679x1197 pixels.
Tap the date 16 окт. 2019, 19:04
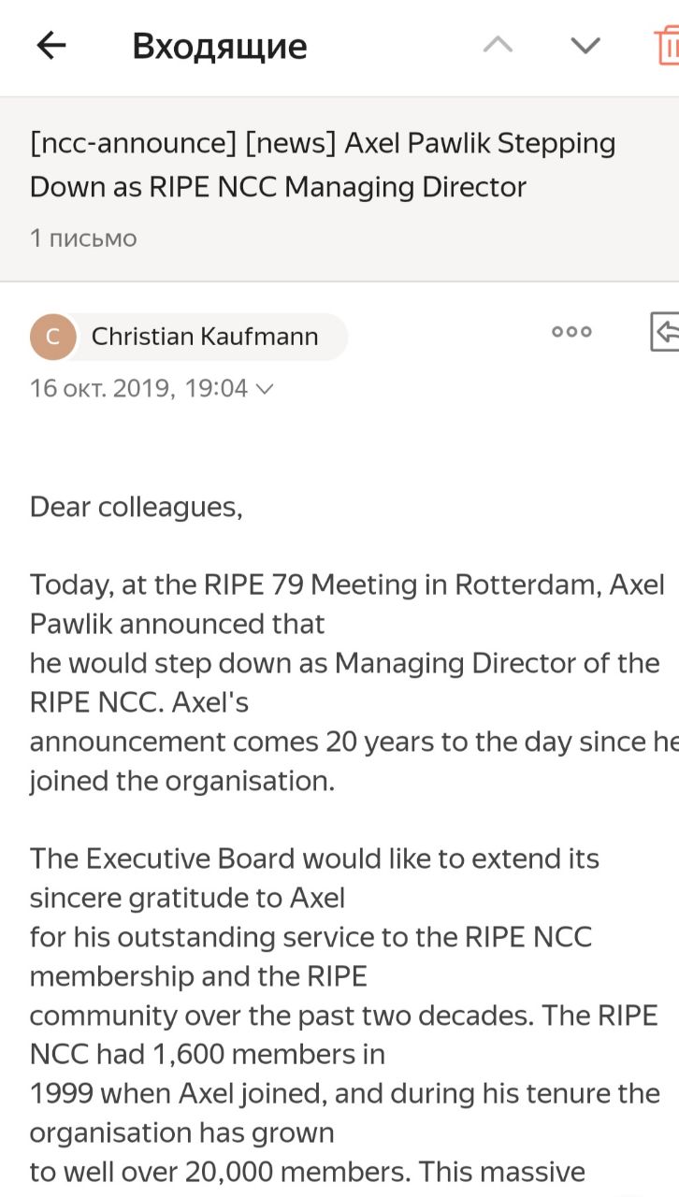tap(138, 388)
